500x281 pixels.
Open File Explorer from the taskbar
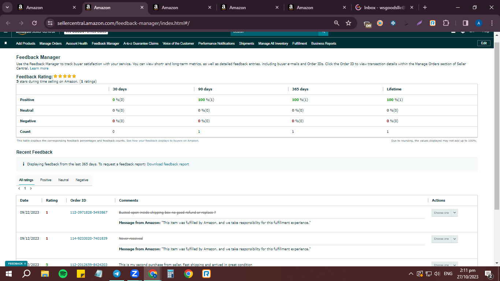pyautogui.click(x=45, y=274)
